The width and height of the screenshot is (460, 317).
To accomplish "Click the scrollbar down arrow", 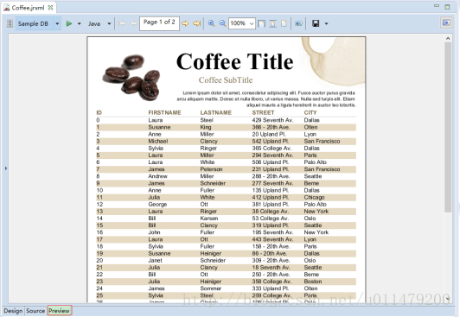I will [x=448, y=298].
